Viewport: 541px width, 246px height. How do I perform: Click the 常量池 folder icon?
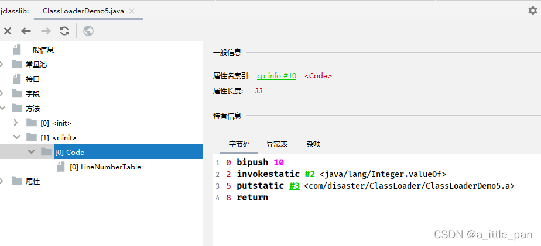(x=17, y=64)
